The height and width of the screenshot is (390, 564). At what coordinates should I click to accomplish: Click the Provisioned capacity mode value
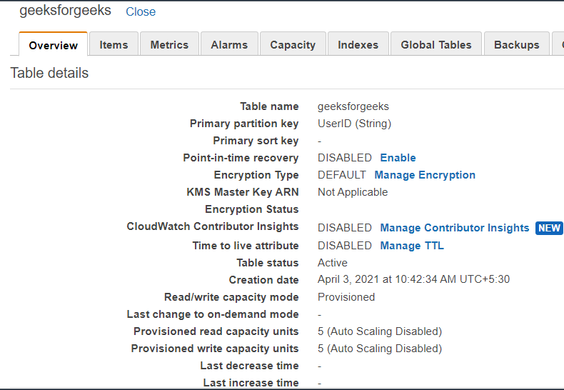(346, 297)
